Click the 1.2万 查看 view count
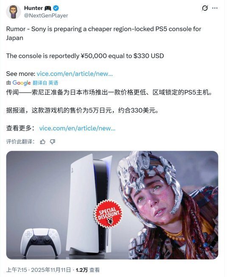The image size is (229, 277). (87, 270)
